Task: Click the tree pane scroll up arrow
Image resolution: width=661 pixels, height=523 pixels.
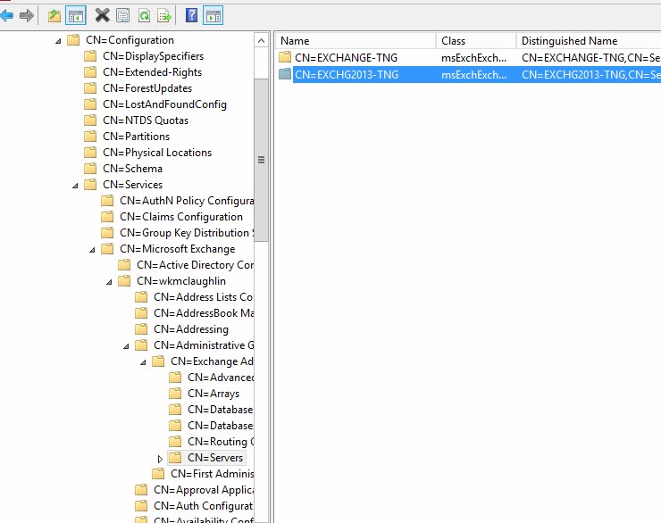Action: point(262,41)
